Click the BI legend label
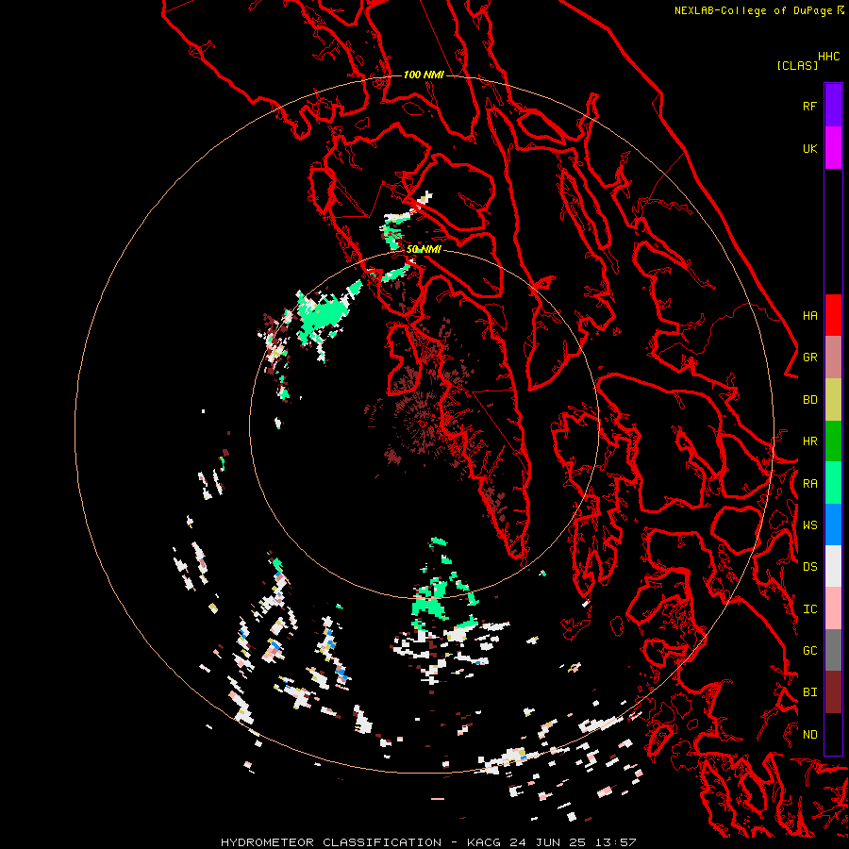The image size is (849, 849). pos(809,692)
